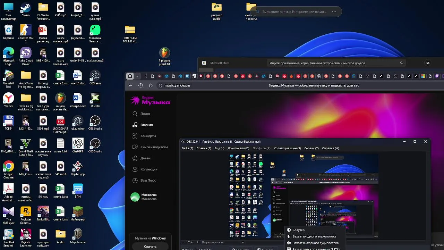Viewport: 444px width, 250px height.
Task: Open Коллекция сцен menu in OBS
Action: coord(287,148)
